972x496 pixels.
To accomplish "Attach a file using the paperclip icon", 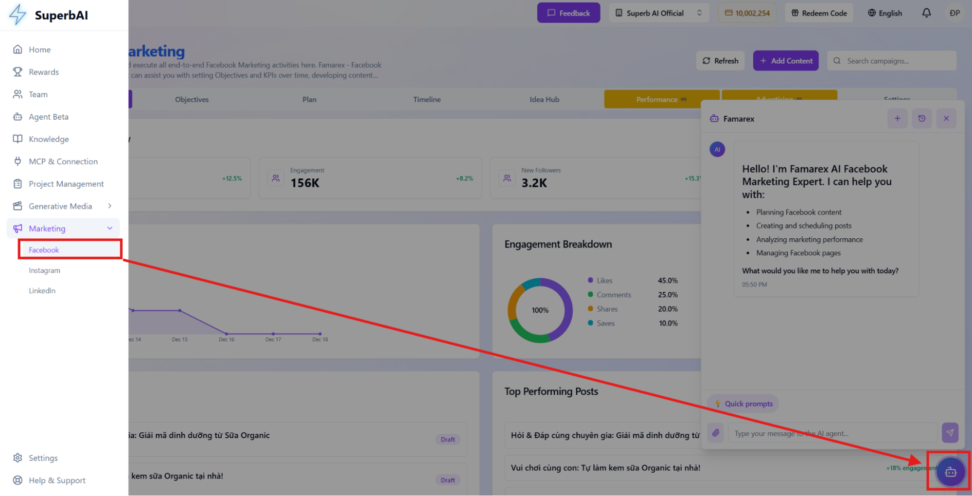I will [x=715, y=433].
